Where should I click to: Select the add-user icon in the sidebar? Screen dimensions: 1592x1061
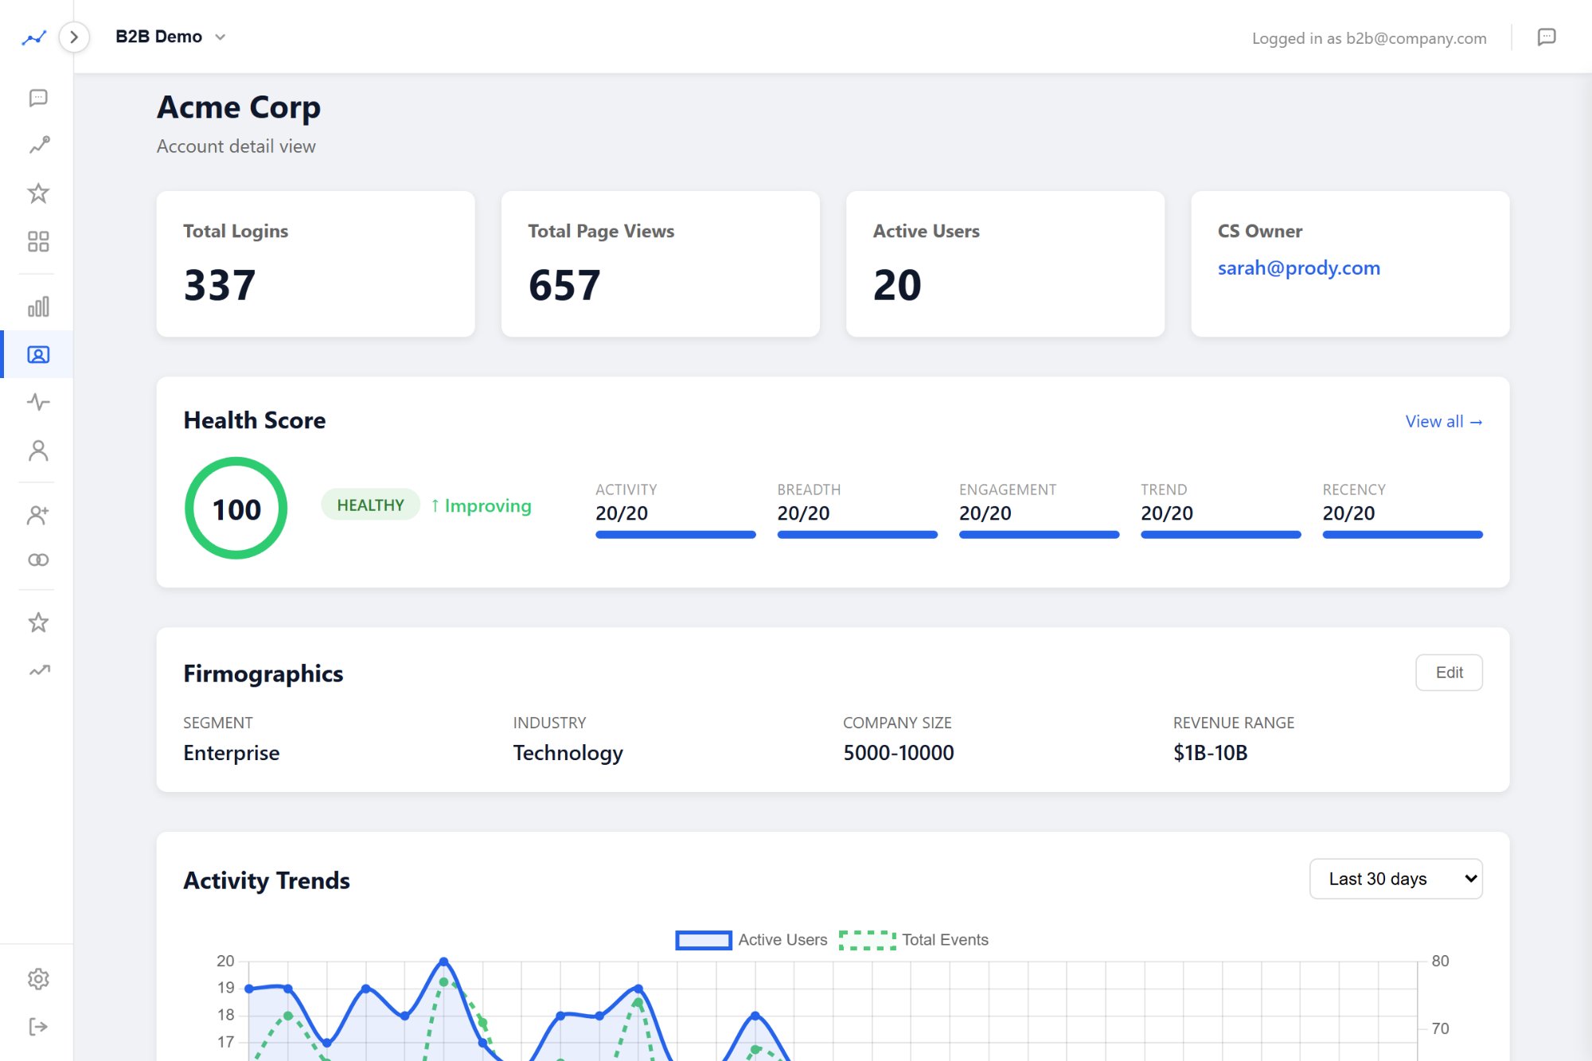37,516
